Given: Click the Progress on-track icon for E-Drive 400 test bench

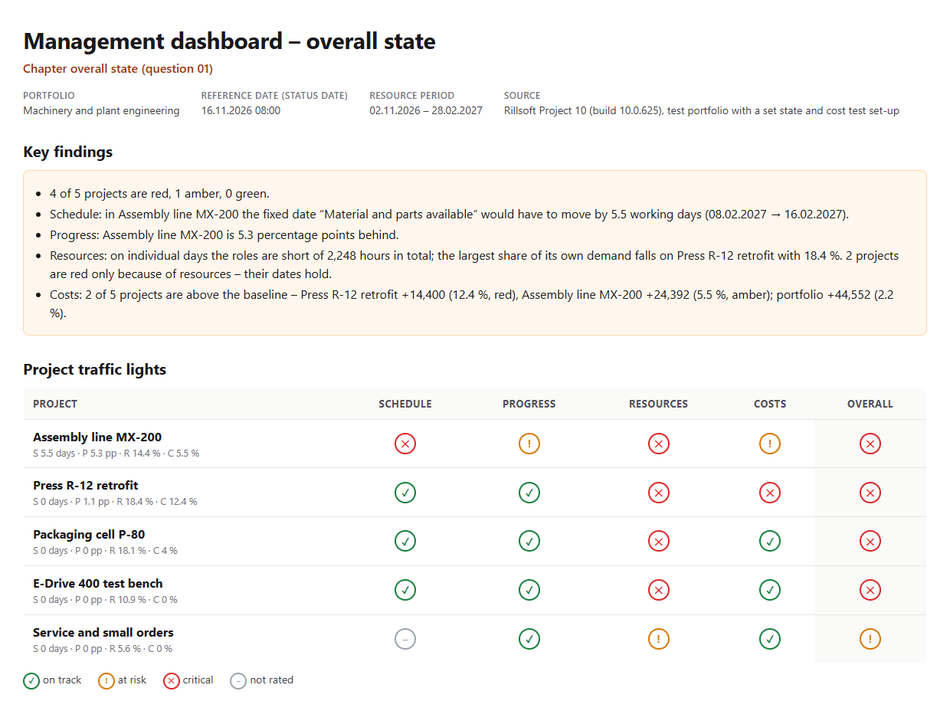Looking at the screenshot, I should (x=529, y=590).
